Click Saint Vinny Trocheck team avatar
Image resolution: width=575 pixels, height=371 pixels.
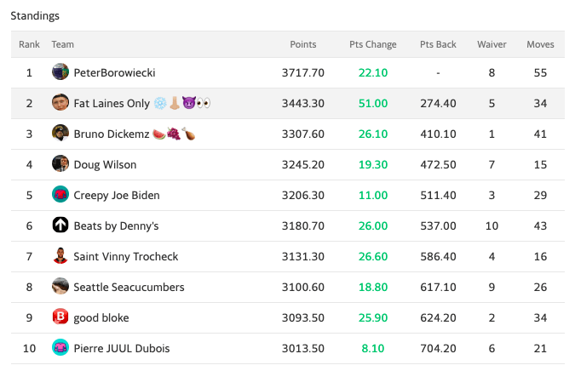(x=60, y=256)
